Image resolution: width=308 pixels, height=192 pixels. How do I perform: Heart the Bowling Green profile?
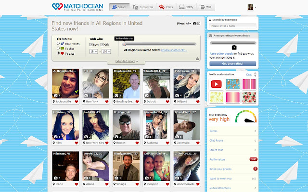(137, 102)
